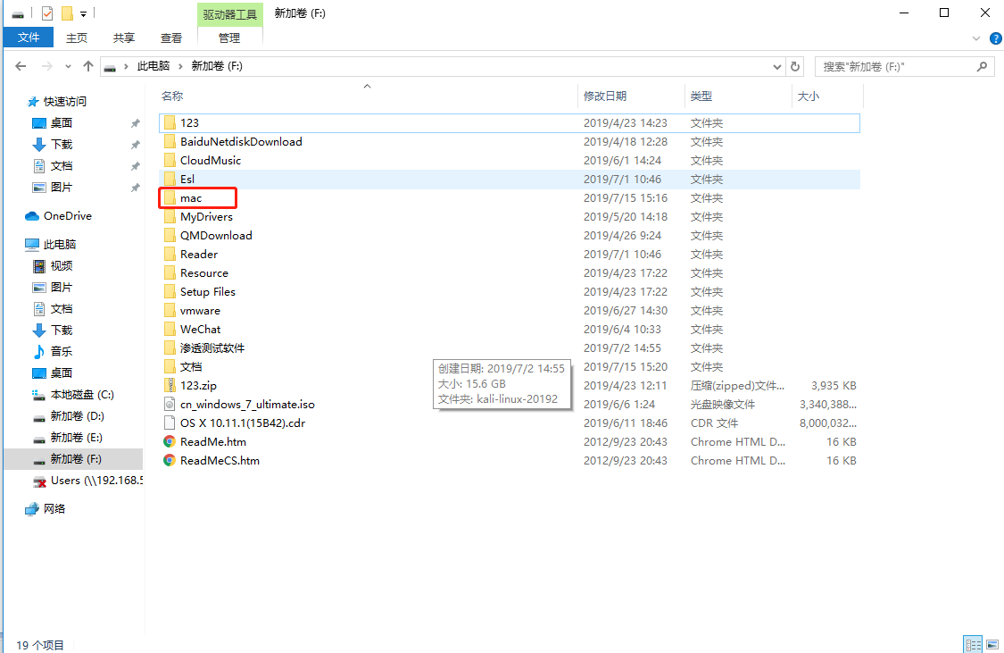This screenshot has height=653, width=1004.
Task: Open Help with the question mark icon
Action: pos(996,38)
